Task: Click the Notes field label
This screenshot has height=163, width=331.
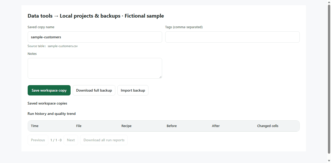Action: tap(32, 54)
